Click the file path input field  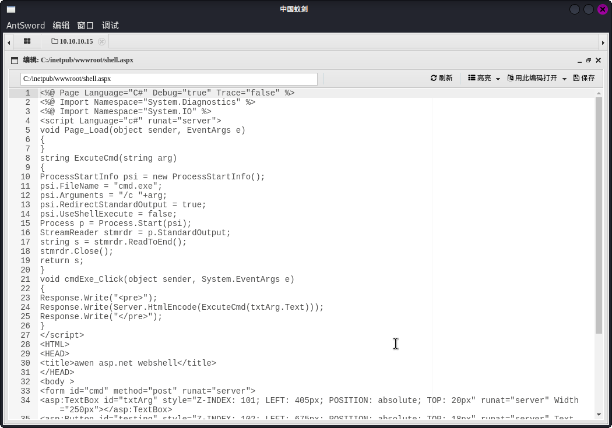169,79
